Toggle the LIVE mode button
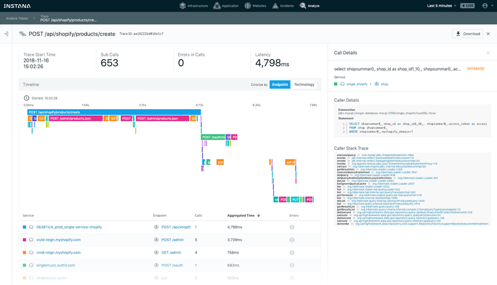Image resolution: width=497 pixels, height=285 pixels. (x=468, y=6)
